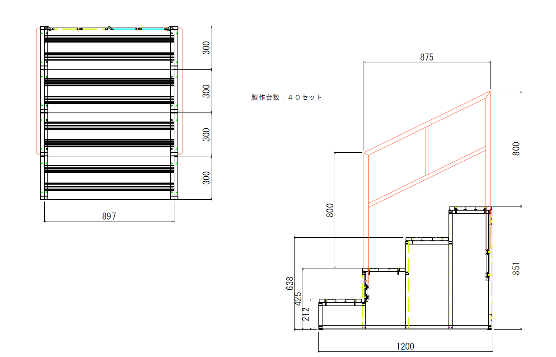The width and height of the screenshot is (556, 357).
Task: Click the 851 total height dimension
Action: [517, 268]
